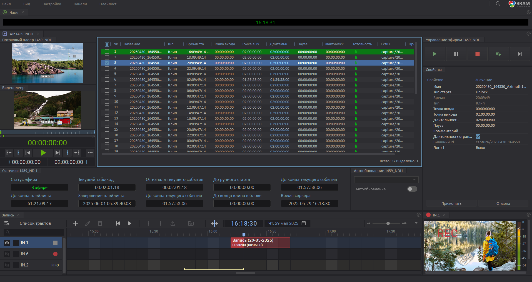This screenshot has height=282, width=532.
Task: Open the Settings menu
Action: click(x=52, y=4)
